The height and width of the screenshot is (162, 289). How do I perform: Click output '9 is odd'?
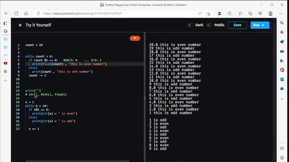[158, 149]
